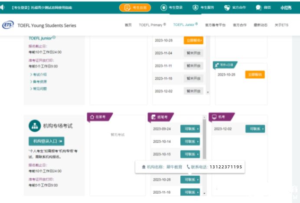Open 小红书 link in top bar
Viewport: 300px width, 203px height.
click(x=286, y=8)
